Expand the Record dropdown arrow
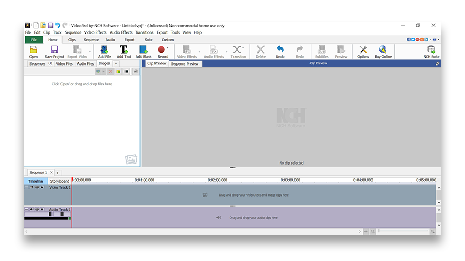Image resolution: width=465 pixels, height=261 pixels. pyautogui.click(x=167, y=48)
